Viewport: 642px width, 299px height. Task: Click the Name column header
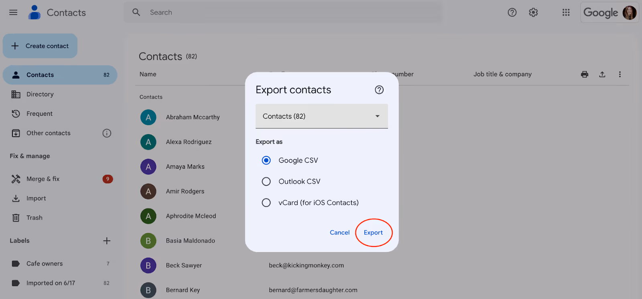[148, 74]
